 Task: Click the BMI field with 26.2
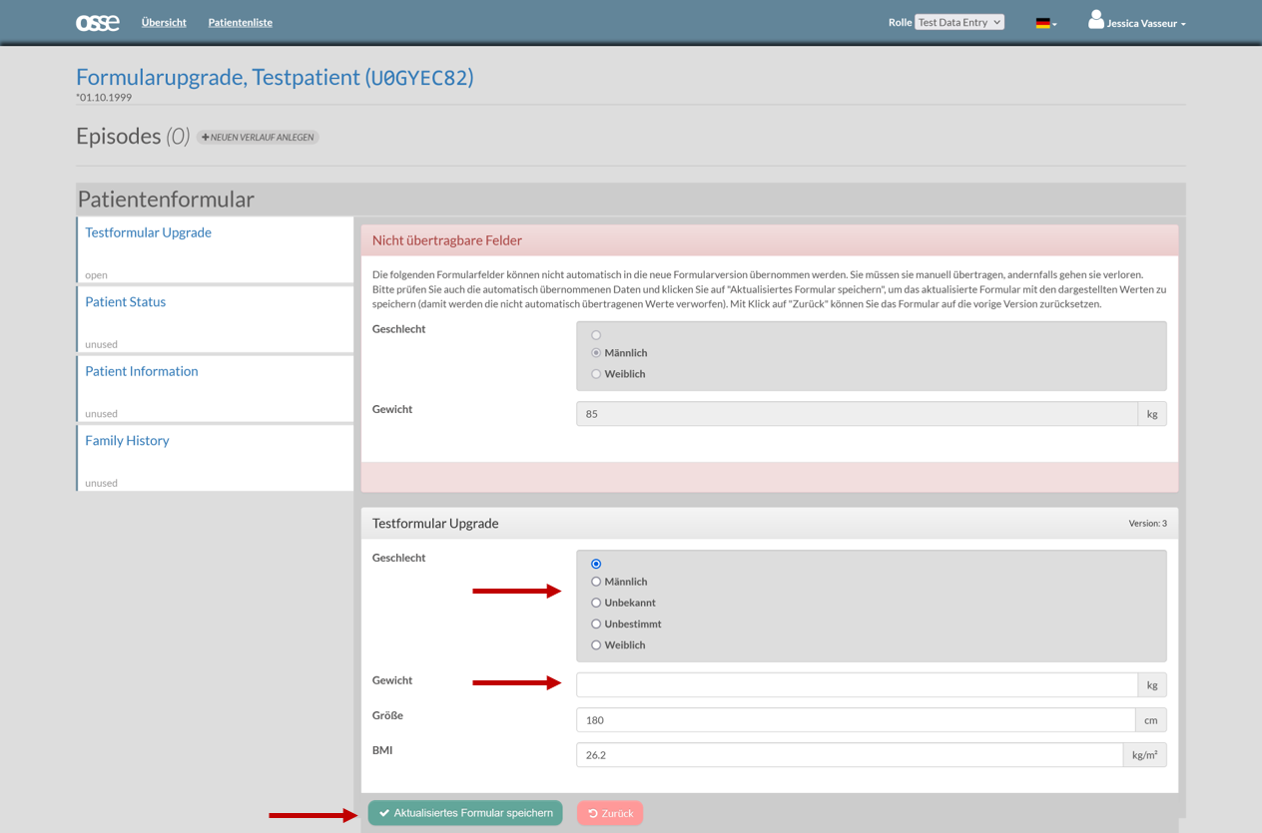[x=850, y=755]
